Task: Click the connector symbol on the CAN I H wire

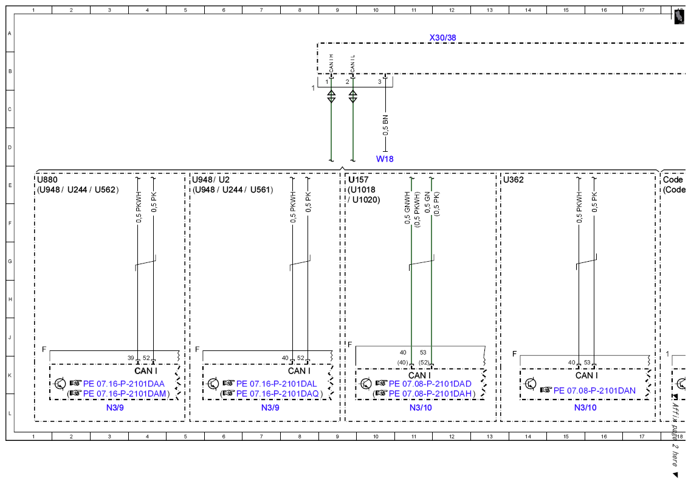Action: [x=331, y=95]
